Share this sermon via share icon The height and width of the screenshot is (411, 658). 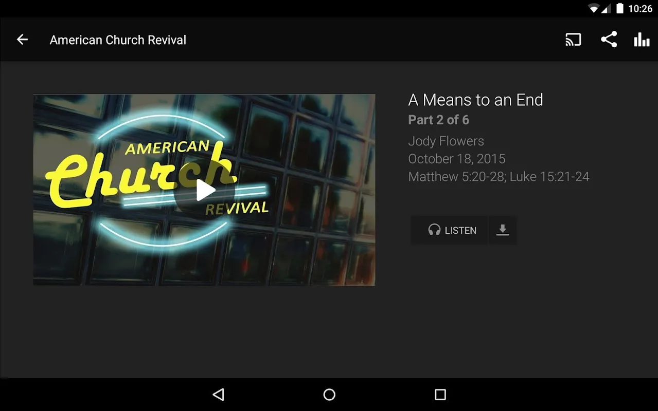609,40
